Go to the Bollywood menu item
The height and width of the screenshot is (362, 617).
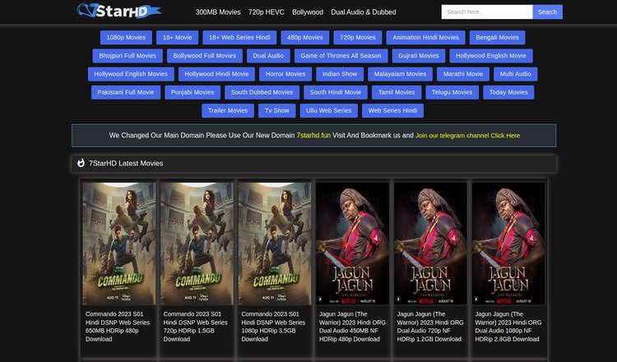coord(308,12)
